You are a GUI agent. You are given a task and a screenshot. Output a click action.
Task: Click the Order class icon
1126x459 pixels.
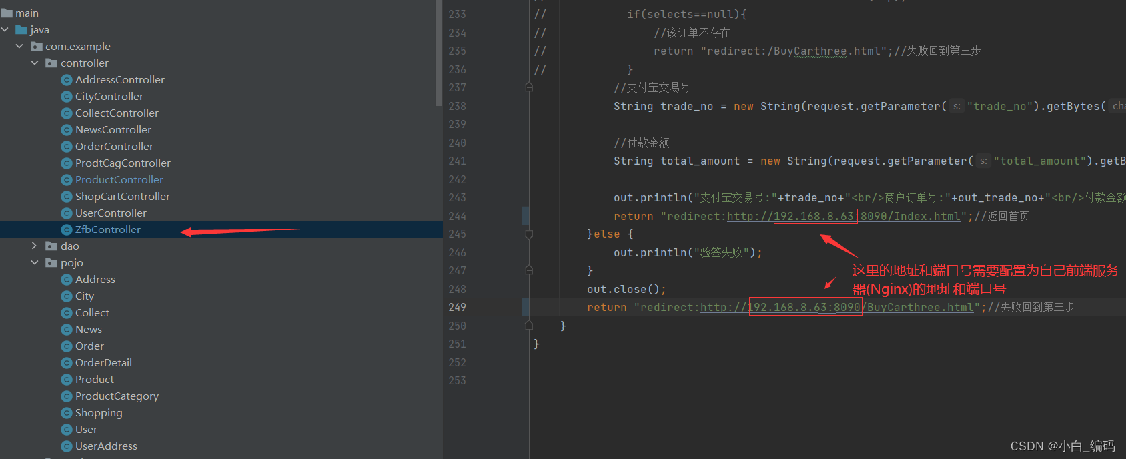tap(66, 346)
